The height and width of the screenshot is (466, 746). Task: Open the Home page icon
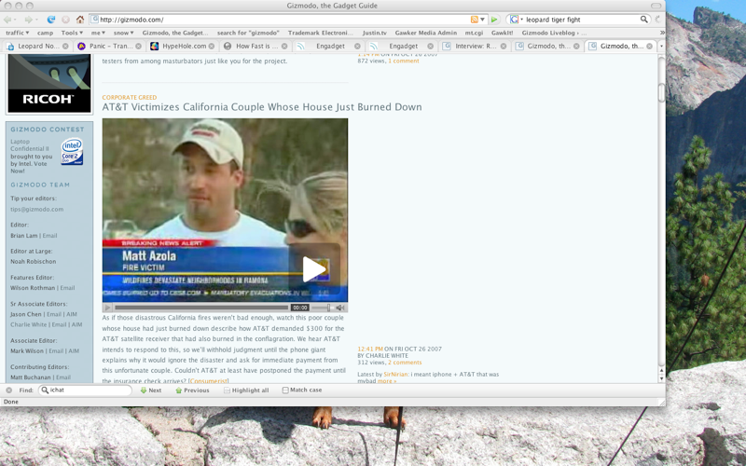point(80,20)
